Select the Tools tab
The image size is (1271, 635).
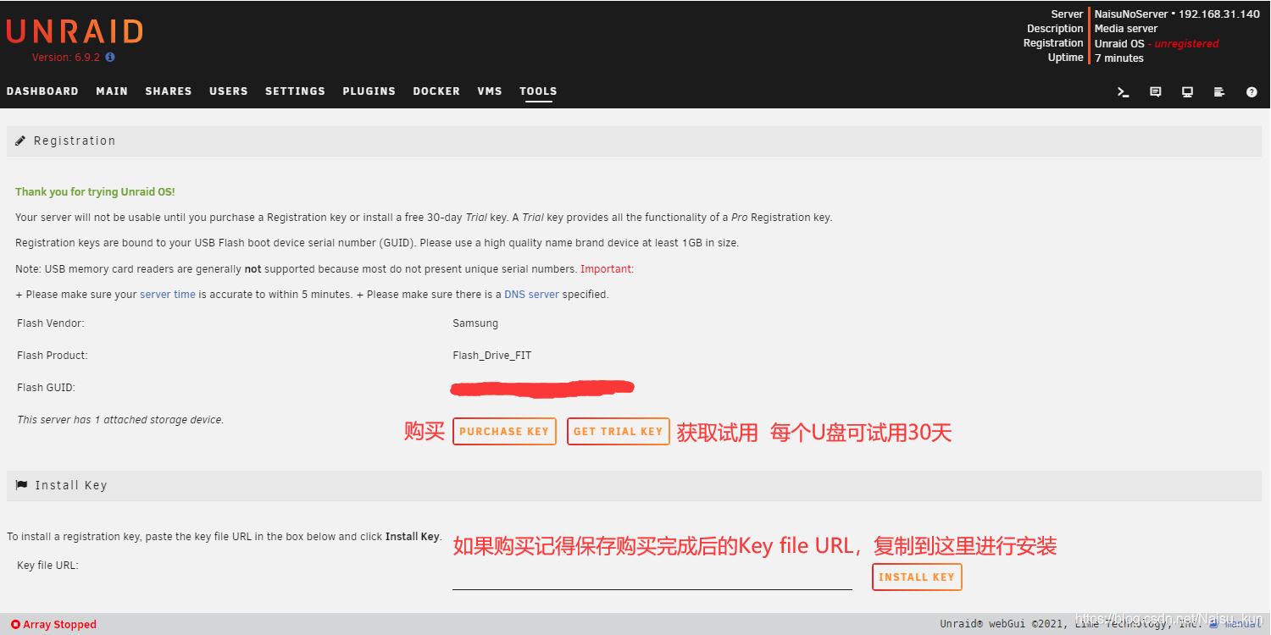(x=538, y=91)
